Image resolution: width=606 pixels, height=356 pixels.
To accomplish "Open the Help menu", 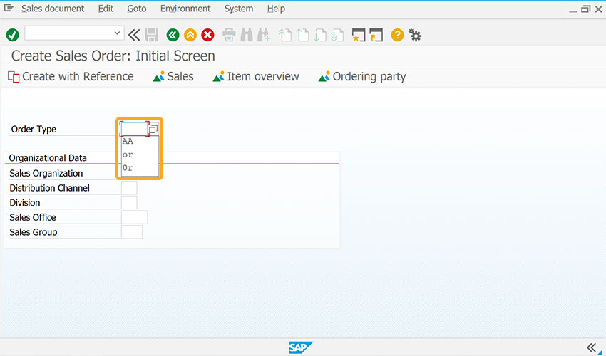I will [x=276, y=9].
